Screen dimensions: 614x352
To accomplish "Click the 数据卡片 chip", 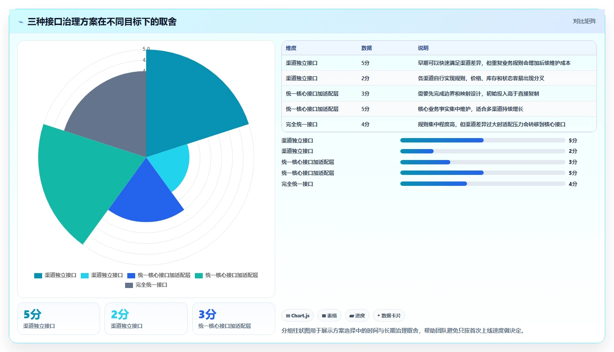I will coord(389,316).
